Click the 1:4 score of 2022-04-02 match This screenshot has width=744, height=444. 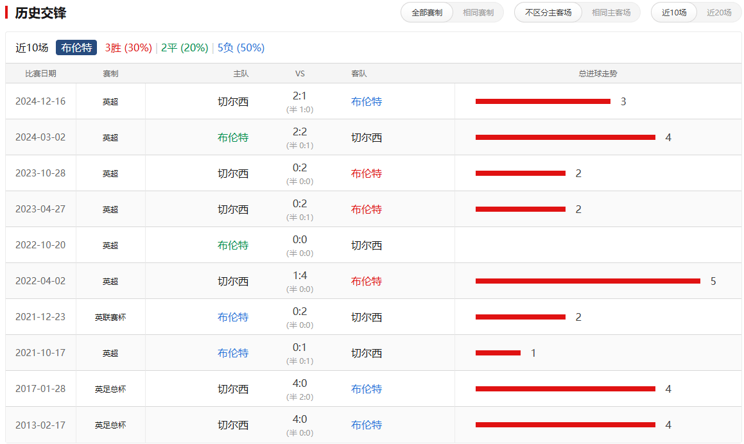[x=300, y=276]
